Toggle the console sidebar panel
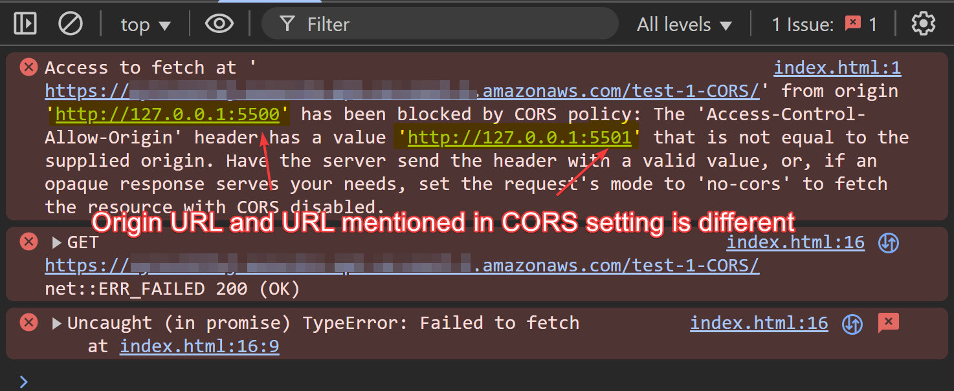954x391 pixels. point(25,25)
